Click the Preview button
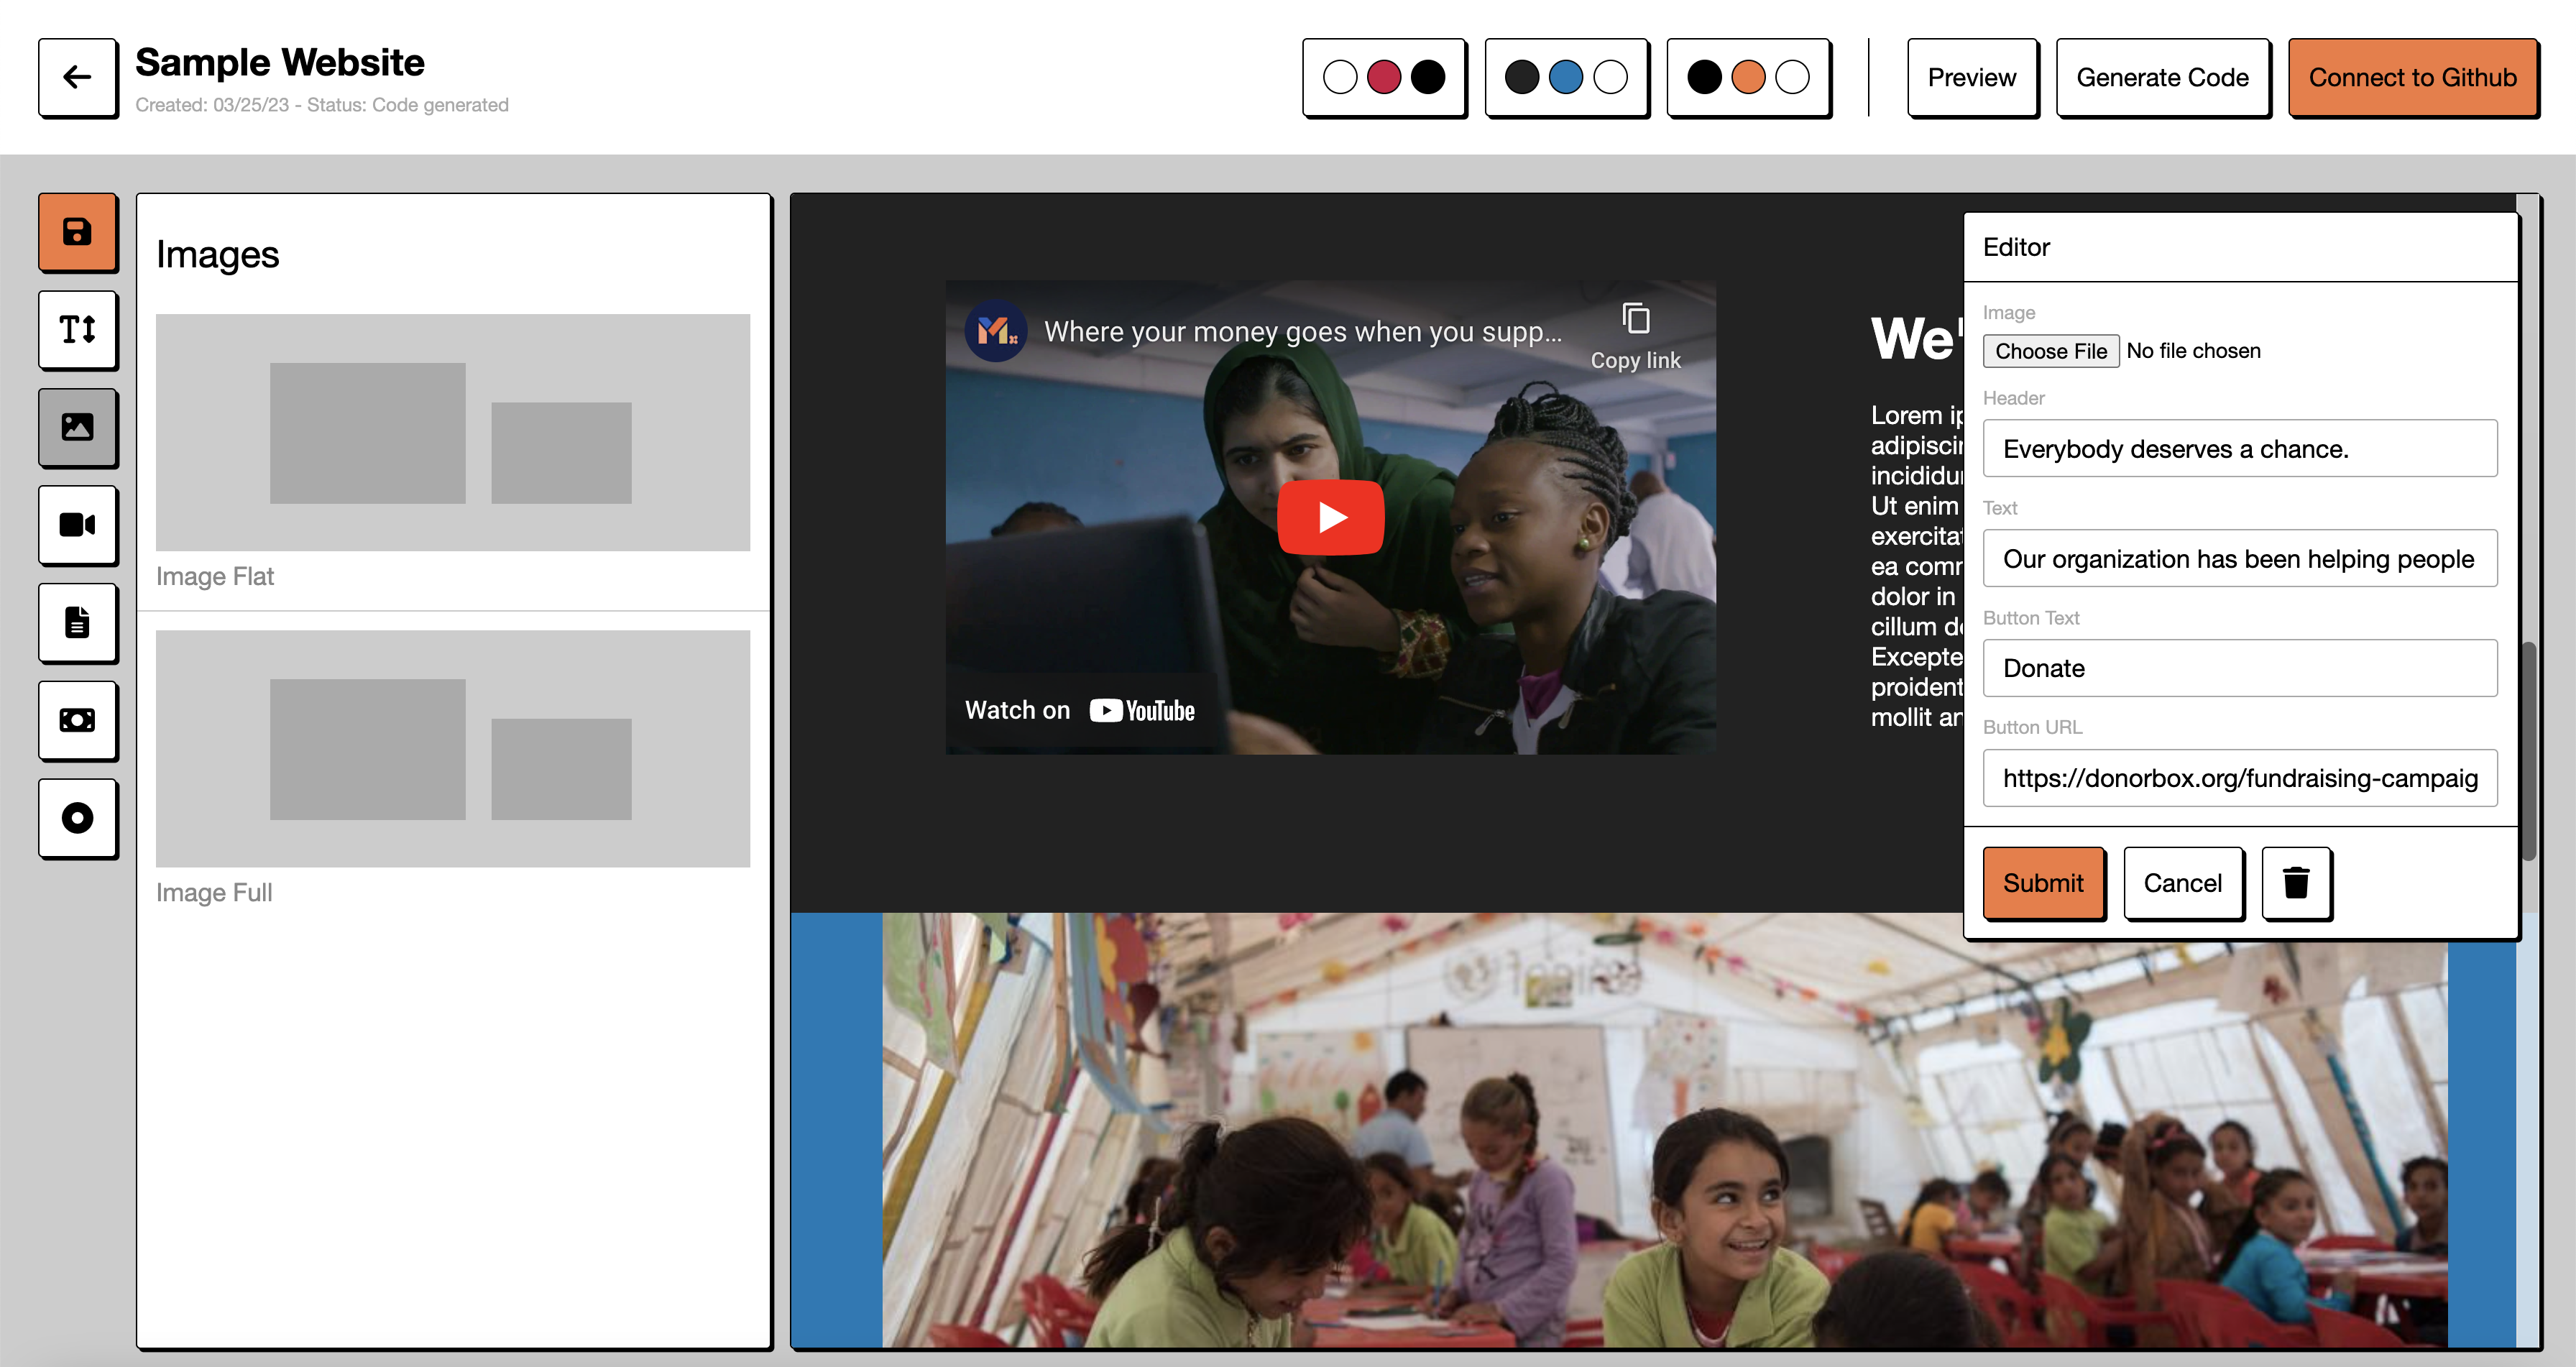2576x1367 pixels. tap(1971, 77)
